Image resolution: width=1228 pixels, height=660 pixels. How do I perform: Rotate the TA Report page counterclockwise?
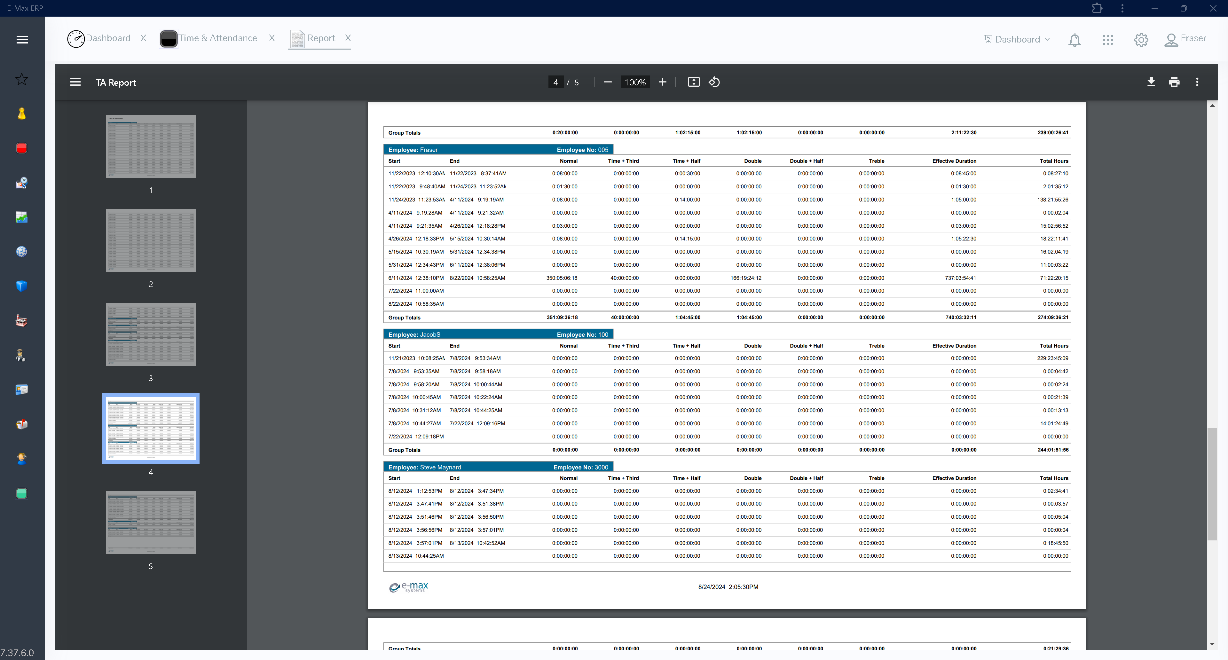[714, 82]
